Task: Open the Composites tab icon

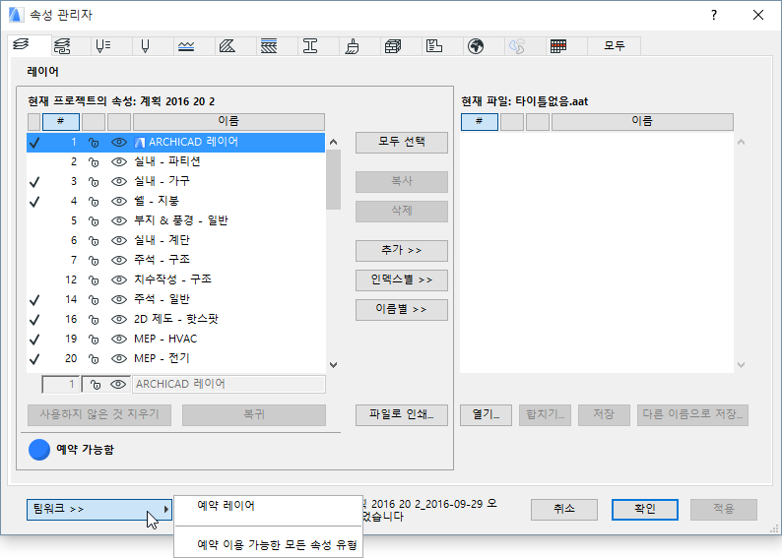Action: 269,46
